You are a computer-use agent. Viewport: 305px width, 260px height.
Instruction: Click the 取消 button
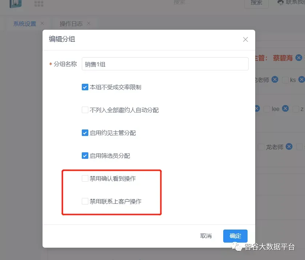click(x=206, y=236)
